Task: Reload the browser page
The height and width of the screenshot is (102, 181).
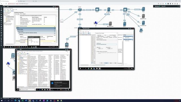Action: 6,4
